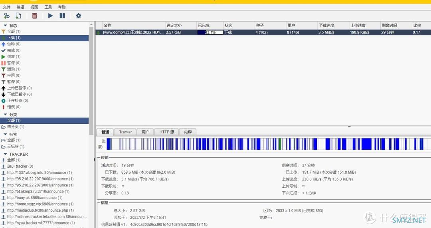The width and height of the screenshot is (431, 228).
Task: Select the 全部 (1) status filter
Action: point(44,32)
